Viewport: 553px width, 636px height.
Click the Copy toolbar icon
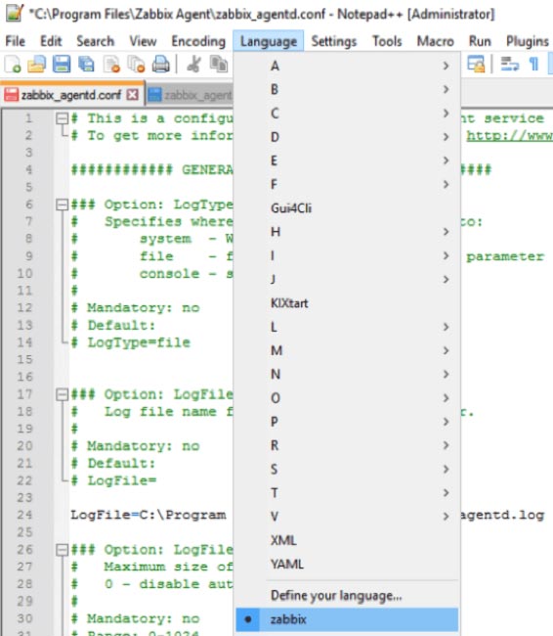pyautogui.click(x=218, y=64)
